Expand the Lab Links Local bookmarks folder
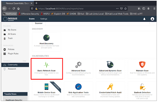The width and height of the screenshot is (158, 102). (x=95, y=14)
